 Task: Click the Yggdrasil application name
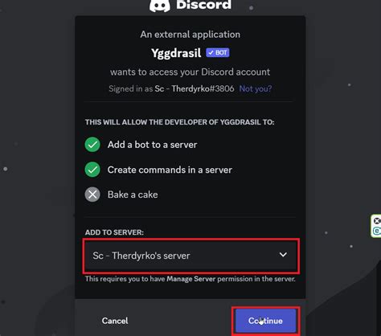(176, 53)
